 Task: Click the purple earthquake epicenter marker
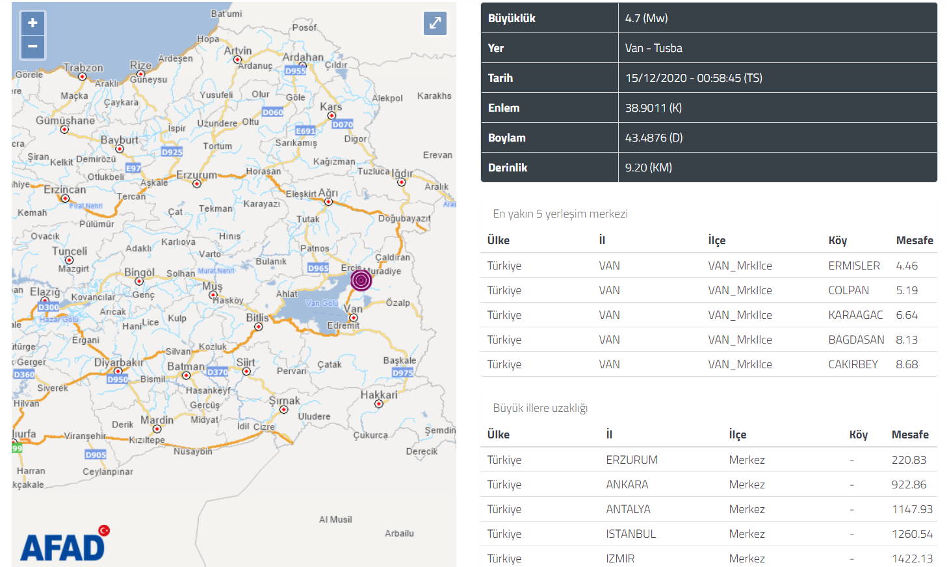[x=361, y=280]
